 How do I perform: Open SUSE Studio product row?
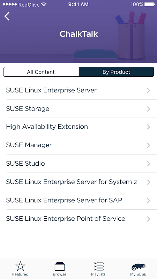pos(78,164)
